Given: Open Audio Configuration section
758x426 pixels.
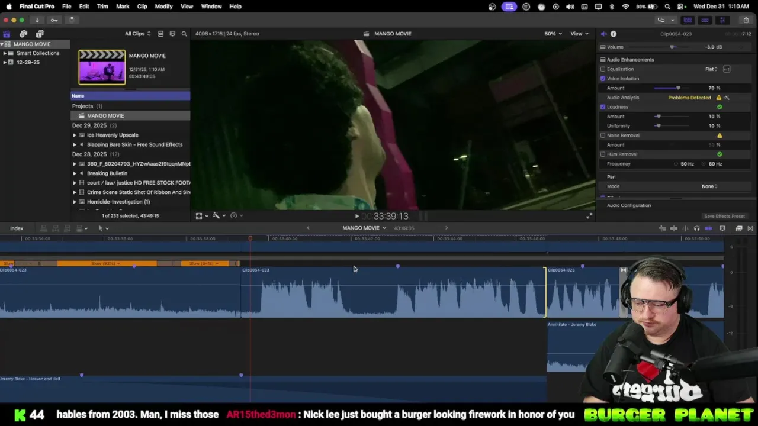Looking at the screenshot, I should [x=629, y=205].
